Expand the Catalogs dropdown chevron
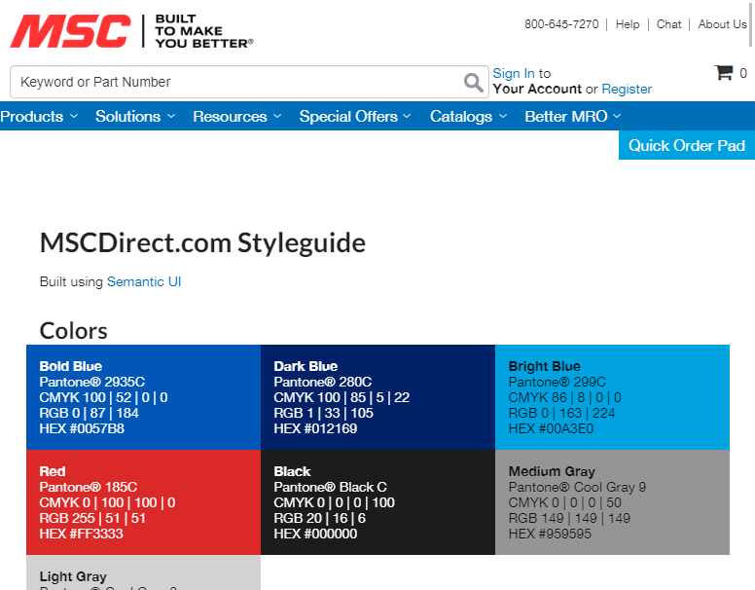 pyautogui.click(x=503, y=116)
